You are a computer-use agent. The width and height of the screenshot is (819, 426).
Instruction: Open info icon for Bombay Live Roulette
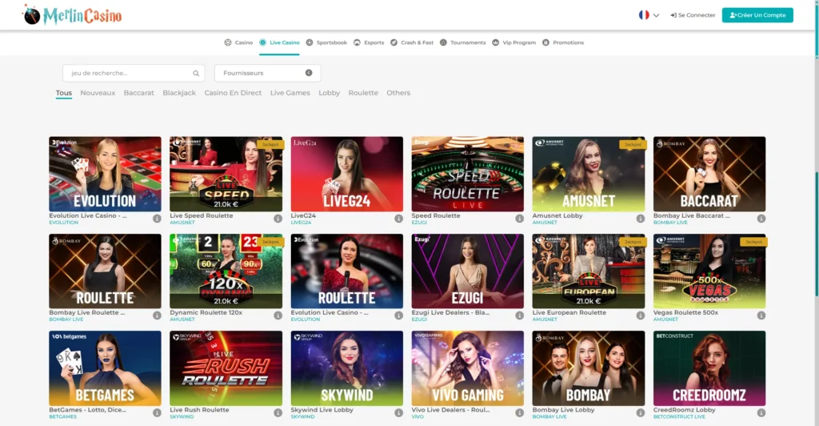pos(157,315)
